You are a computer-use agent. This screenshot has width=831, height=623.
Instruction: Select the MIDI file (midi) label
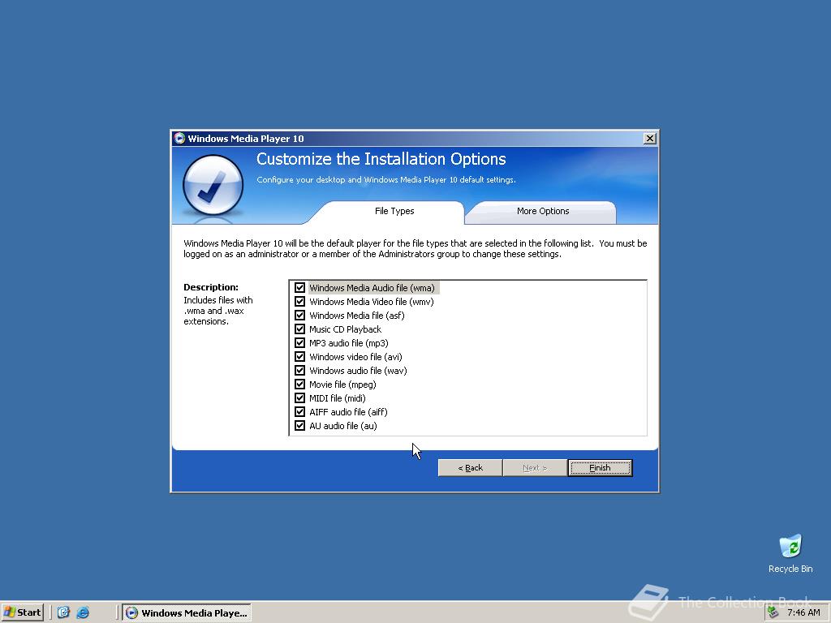click(337, 397)
